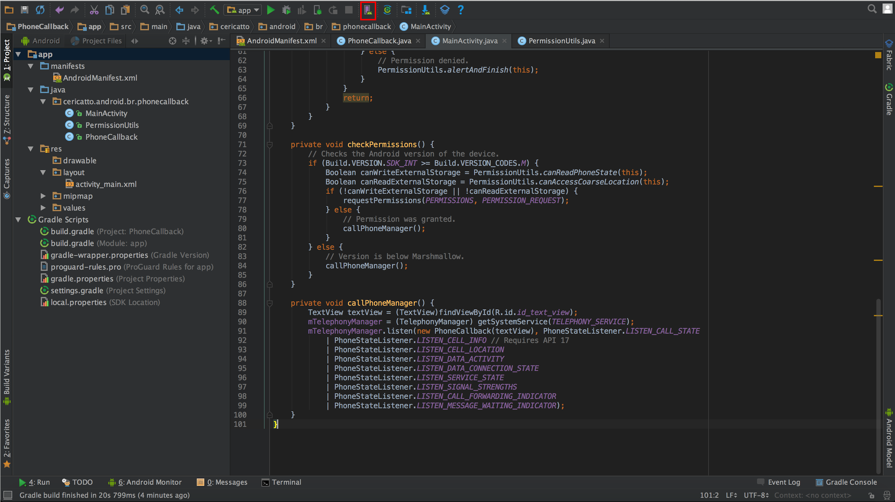Open SDK Manager download icon

tap(426, 10)
